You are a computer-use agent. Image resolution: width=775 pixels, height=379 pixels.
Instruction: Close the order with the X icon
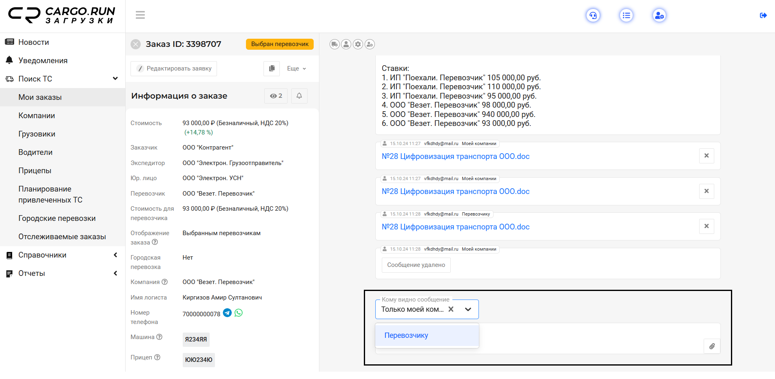click(x=136, y=44)
